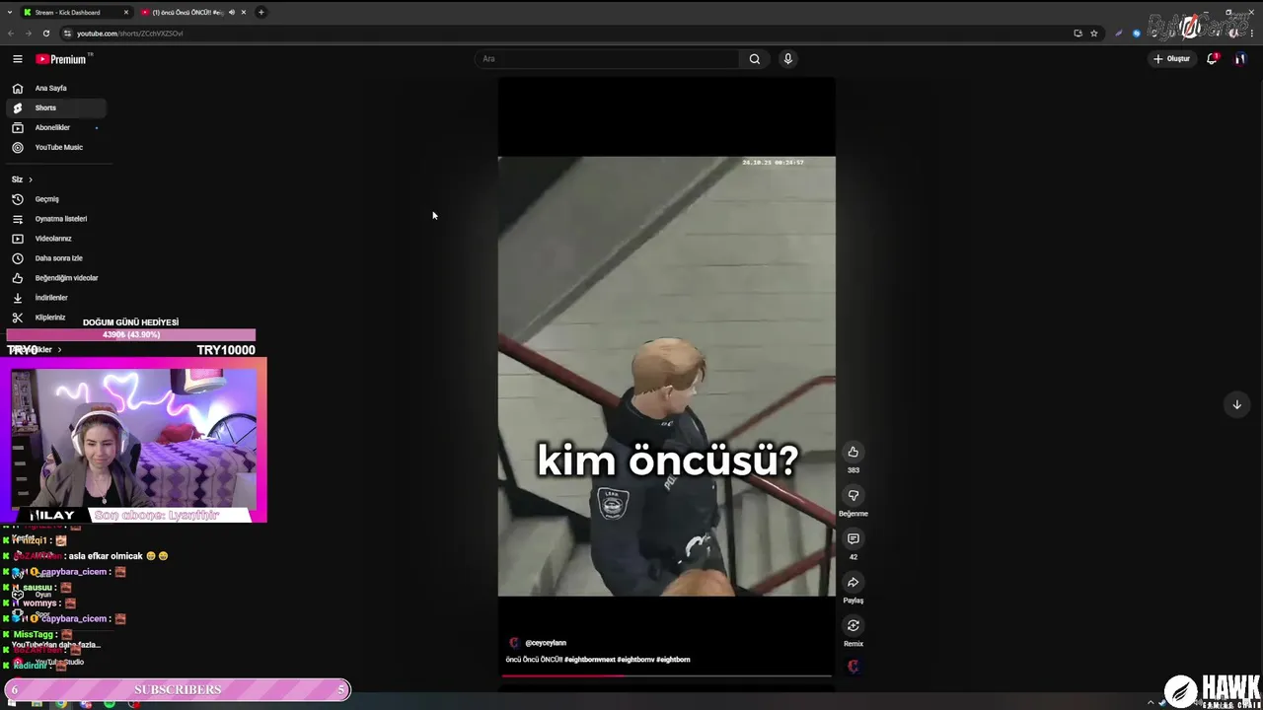Open Chrome from the taskbar

click(x=61, y=703)
